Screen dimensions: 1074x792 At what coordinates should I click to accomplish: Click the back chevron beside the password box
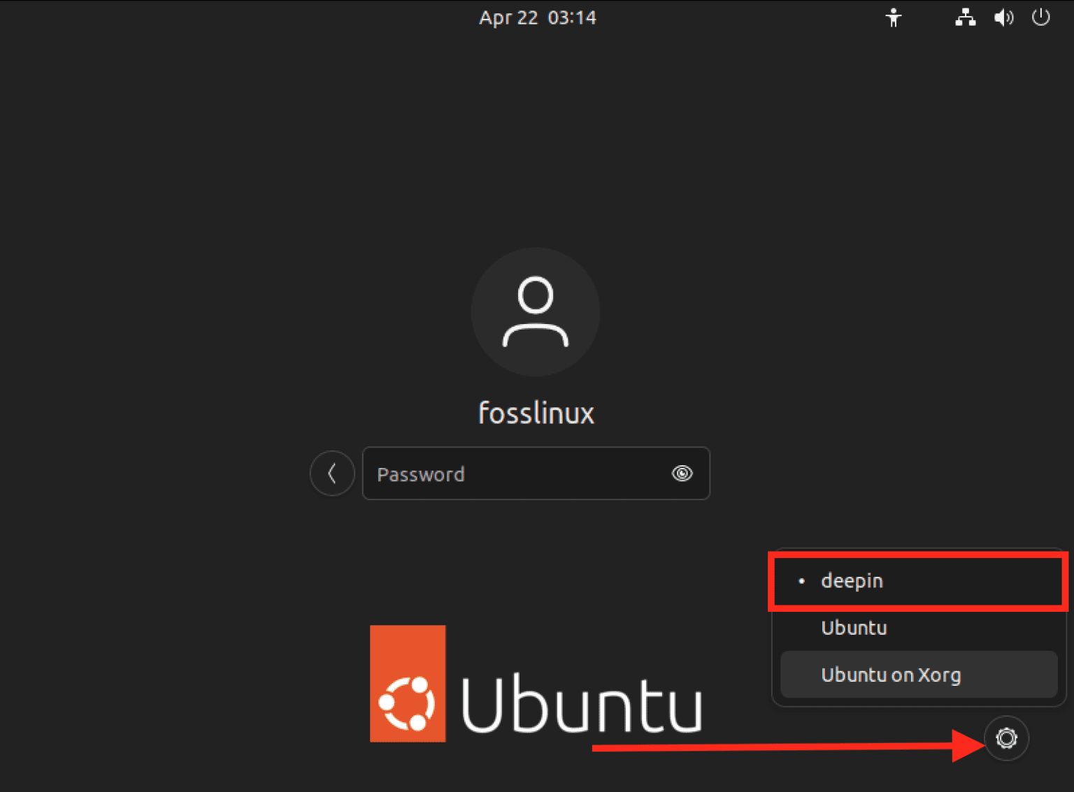[x=331, y=473]
